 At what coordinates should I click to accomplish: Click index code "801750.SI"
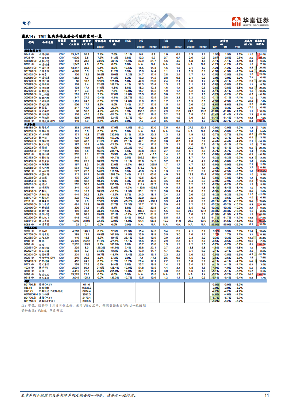30,301
